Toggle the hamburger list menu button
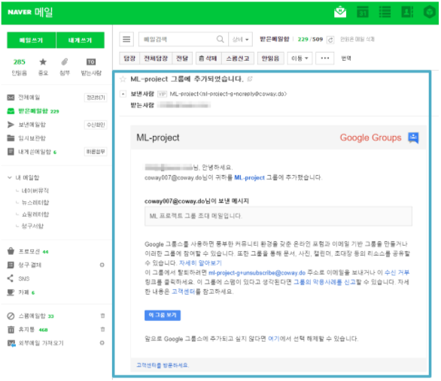The image size is (441, 381). point(126,39)
